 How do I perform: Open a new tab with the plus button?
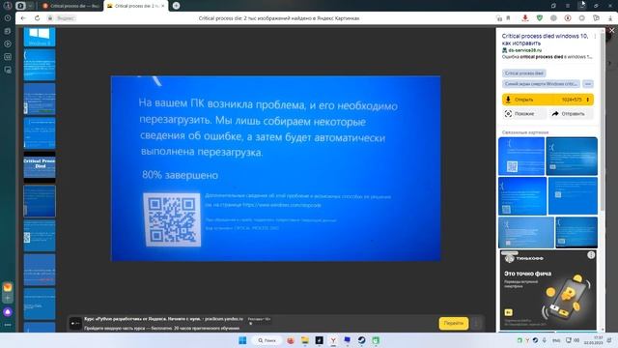176,6
